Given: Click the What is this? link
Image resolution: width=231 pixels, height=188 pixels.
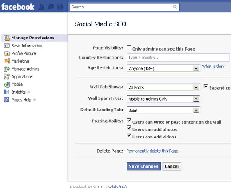Looking at the screenshot, I should 213,66.
